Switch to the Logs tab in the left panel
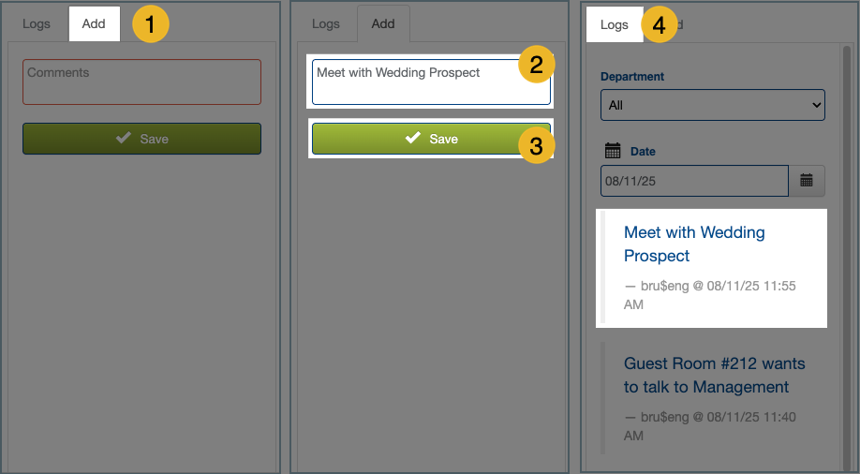 click(37, 24)
